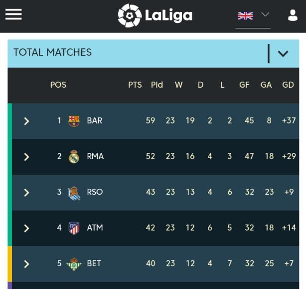Expand the Real Madrid row details

27,157
